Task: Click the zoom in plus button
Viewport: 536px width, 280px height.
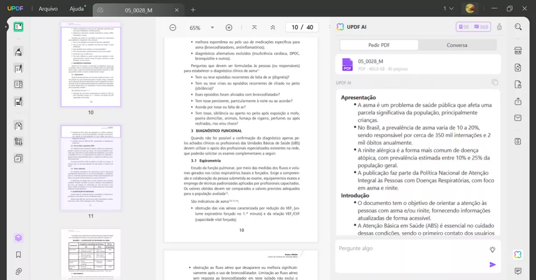Action: 229,28
